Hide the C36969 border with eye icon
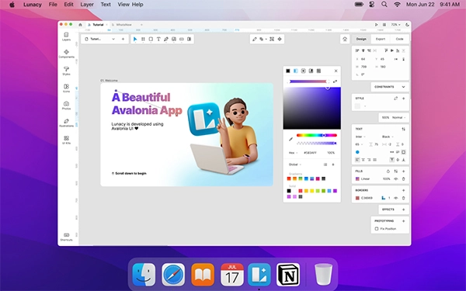Screen dimensions: 466x291 pyautogui.click(x=396, y=198)
